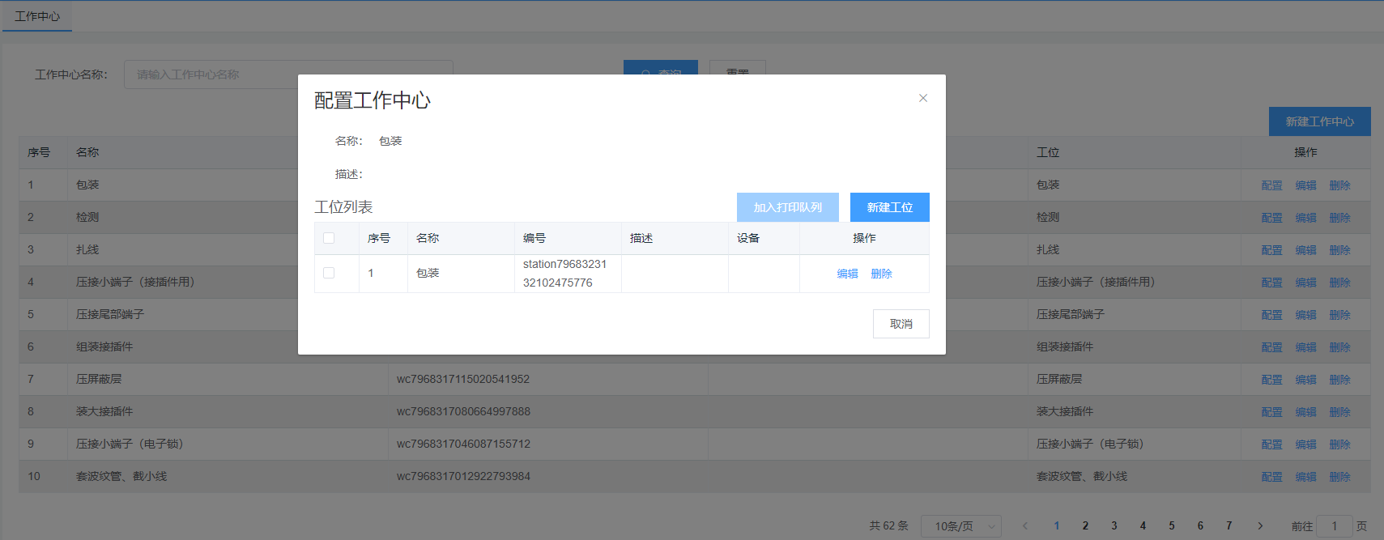Click the 前往 page number input field

(x=1334, y=526)
